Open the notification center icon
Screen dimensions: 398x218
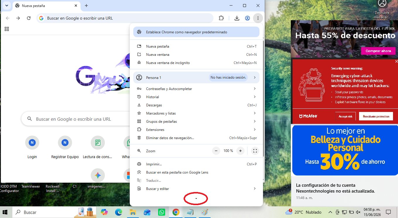tap(388, 212)
